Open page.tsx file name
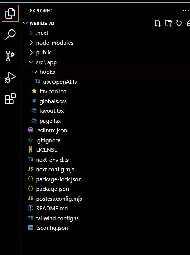 point(50,121)
